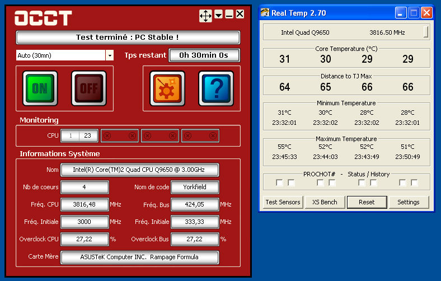
Task: Click the OCCT move window arrows icon
Action: (x=205, y=16)
